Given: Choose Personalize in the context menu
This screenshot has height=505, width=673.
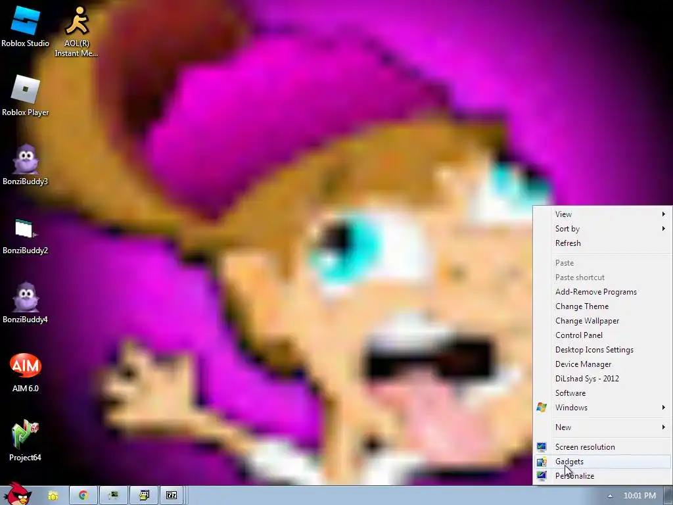Looking at the screenshot, I should [602, 476].
